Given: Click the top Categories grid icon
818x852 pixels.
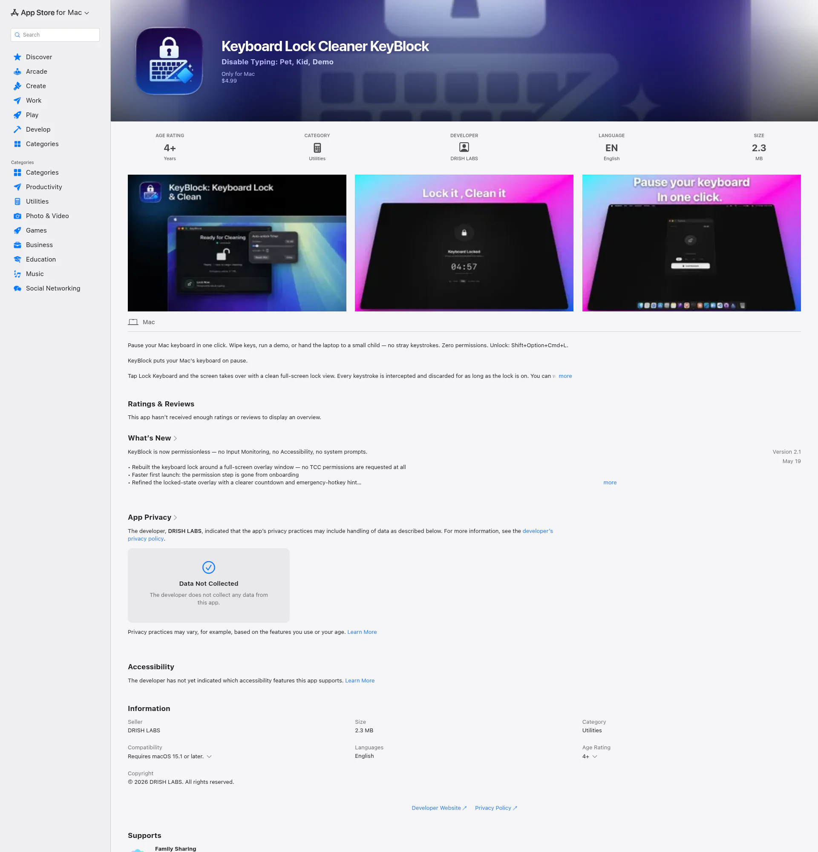Looking at the screenshot, I should (17, 144).
